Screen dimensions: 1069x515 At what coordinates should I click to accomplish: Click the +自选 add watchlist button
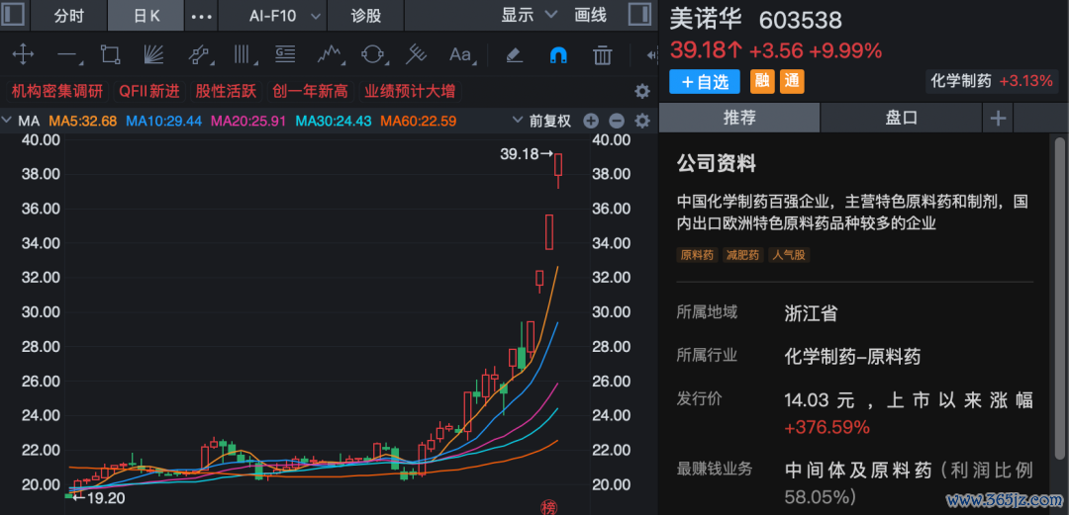705,82
